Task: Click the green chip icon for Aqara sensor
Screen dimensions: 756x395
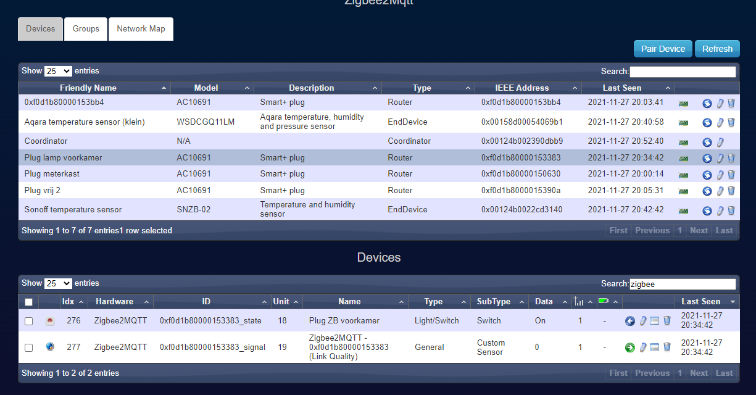Action: pyautogui.click(x=684, y=122)
